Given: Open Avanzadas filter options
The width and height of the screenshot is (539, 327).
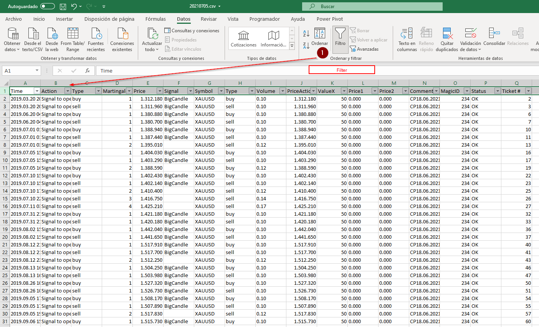Looking at the screenshot, I should [364, 49].
